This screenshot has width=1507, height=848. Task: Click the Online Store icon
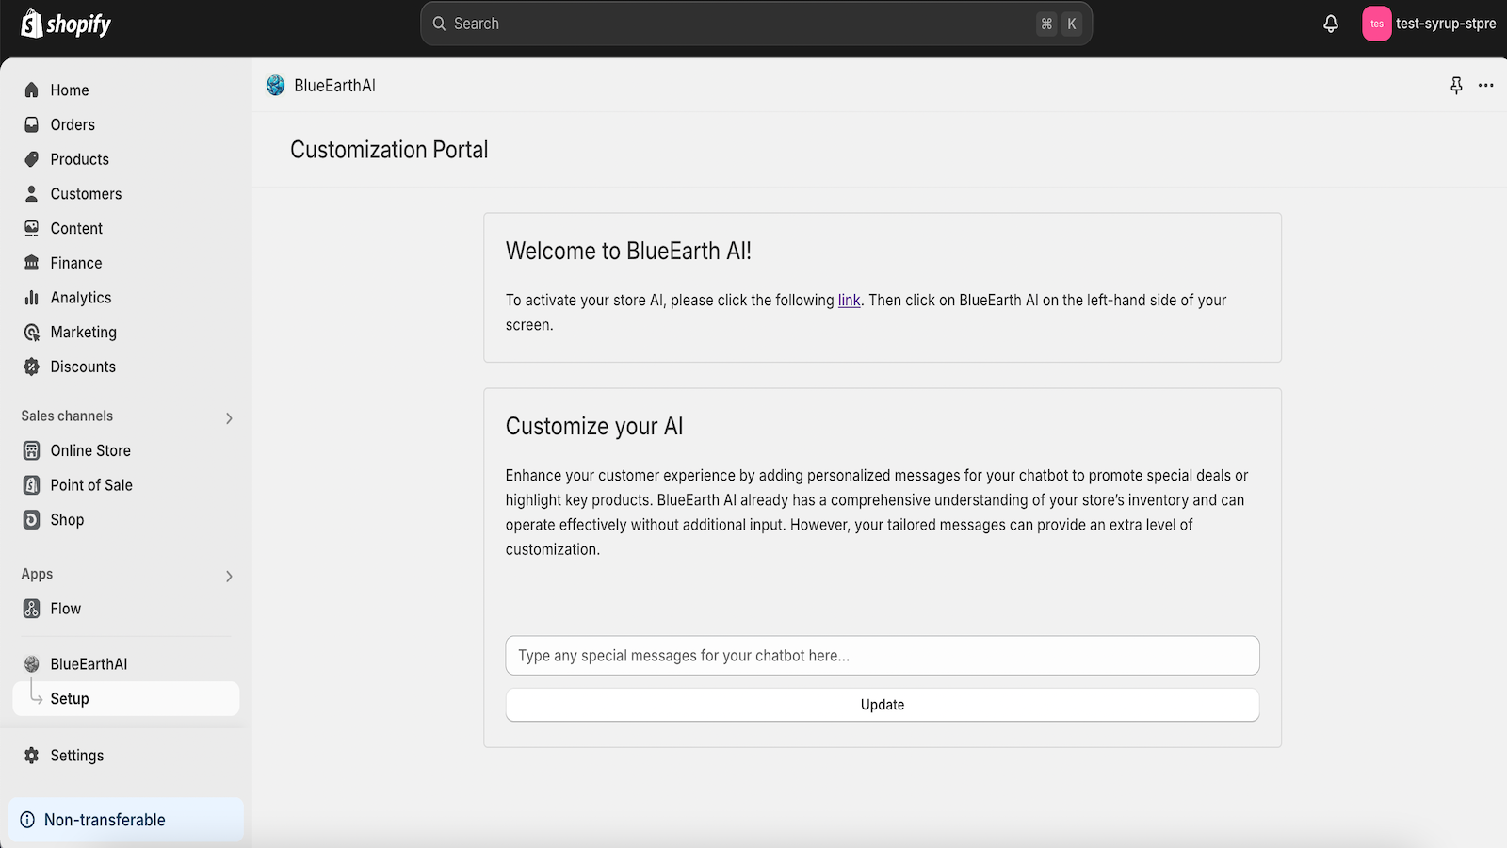pyautogui.click(x=31, y=450)
